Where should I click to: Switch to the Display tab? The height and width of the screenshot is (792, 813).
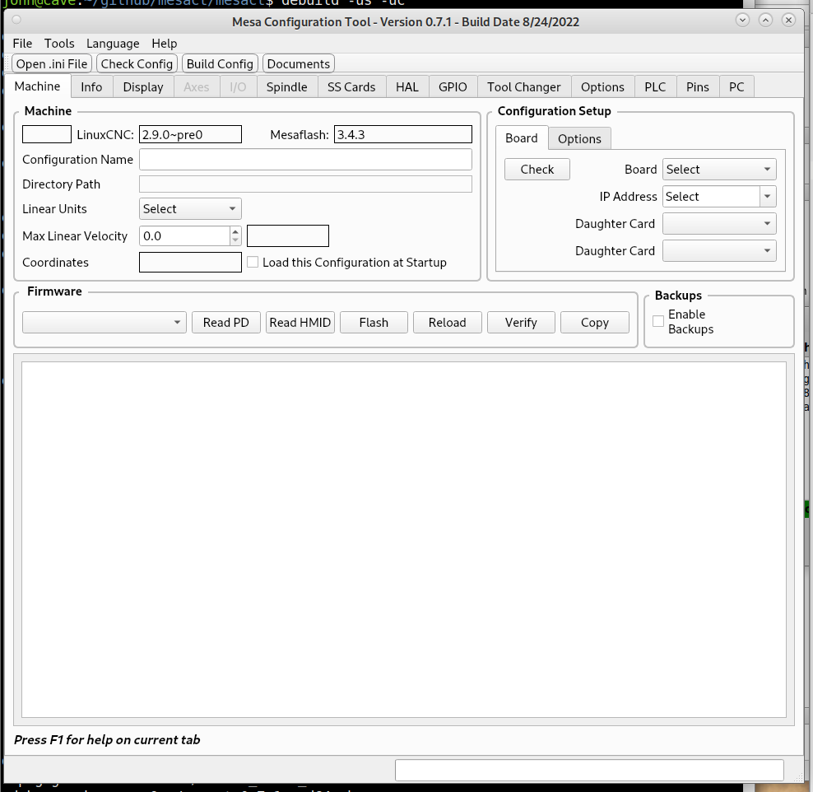pyautogui.click(x=143, y=86)
